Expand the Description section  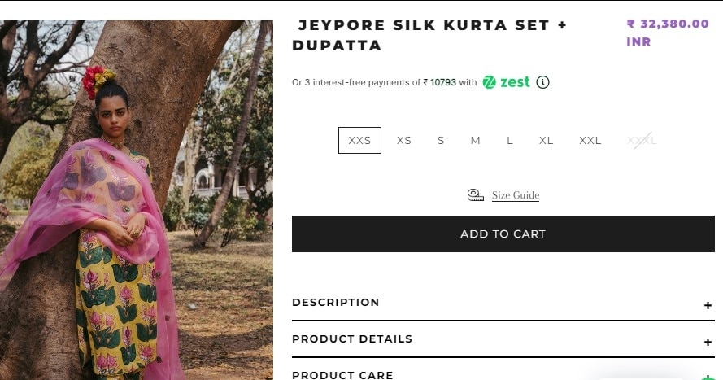click(x=336, y=303)
